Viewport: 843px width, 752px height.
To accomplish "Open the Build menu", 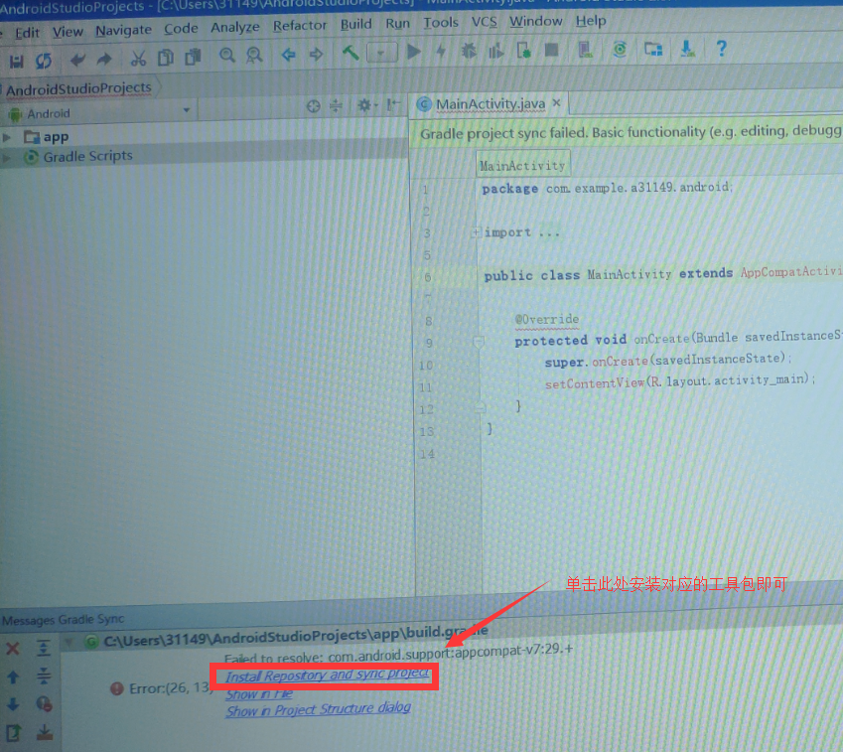I will [355, 24].
